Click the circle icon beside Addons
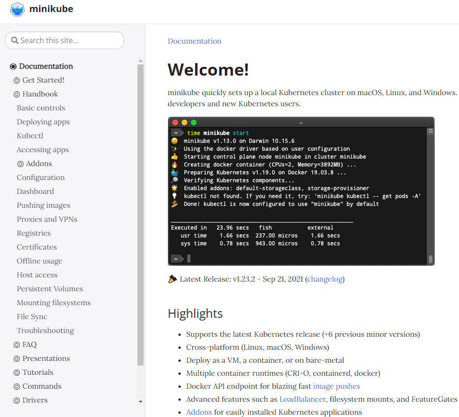Screen dimensions: 459x417 click(20, 164)
